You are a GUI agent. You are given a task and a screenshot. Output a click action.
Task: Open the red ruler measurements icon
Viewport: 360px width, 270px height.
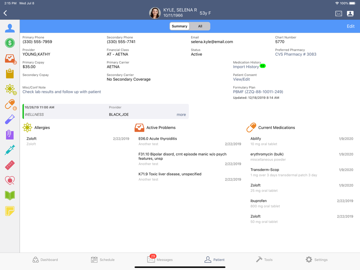point(10,165)
